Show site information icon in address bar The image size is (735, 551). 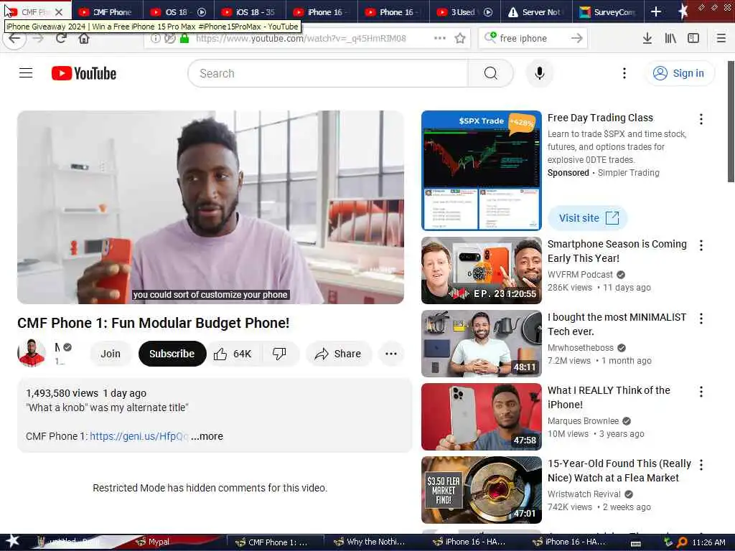coord(155,39)
